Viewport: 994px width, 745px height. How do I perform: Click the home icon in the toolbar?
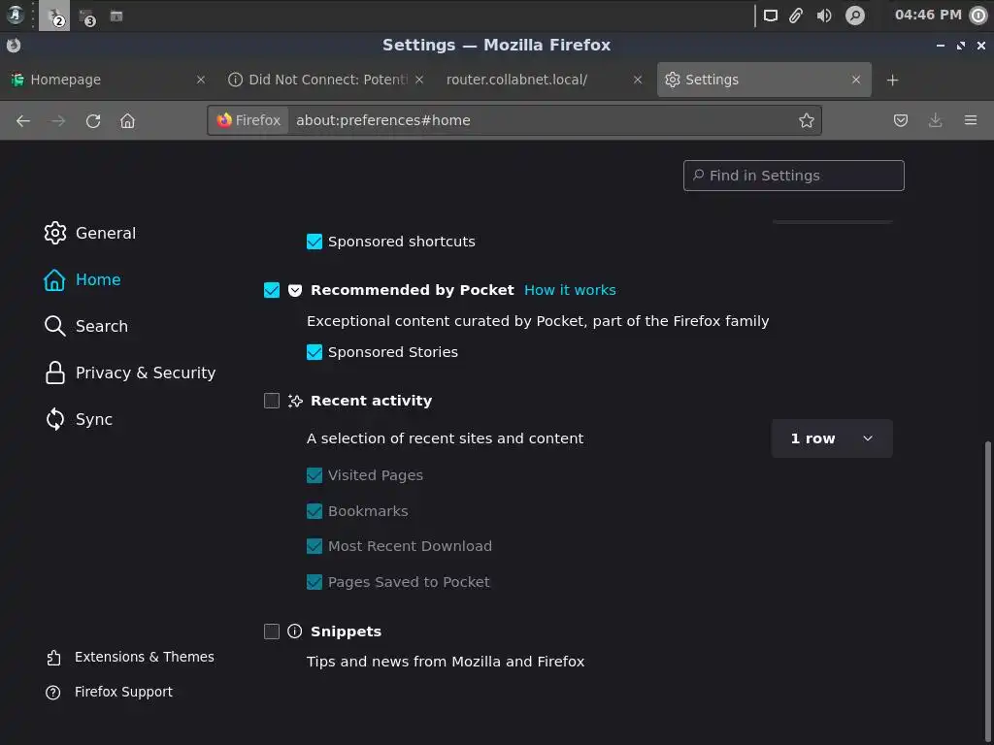click(x=127, y=120)
